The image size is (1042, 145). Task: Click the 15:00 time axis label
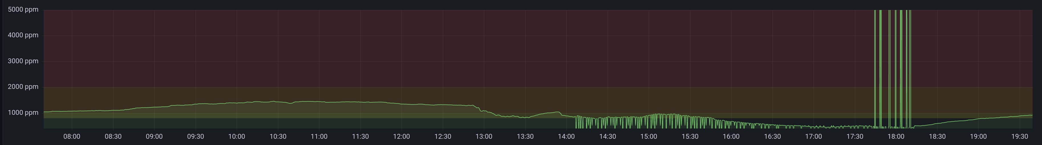[x=649, y=136]
